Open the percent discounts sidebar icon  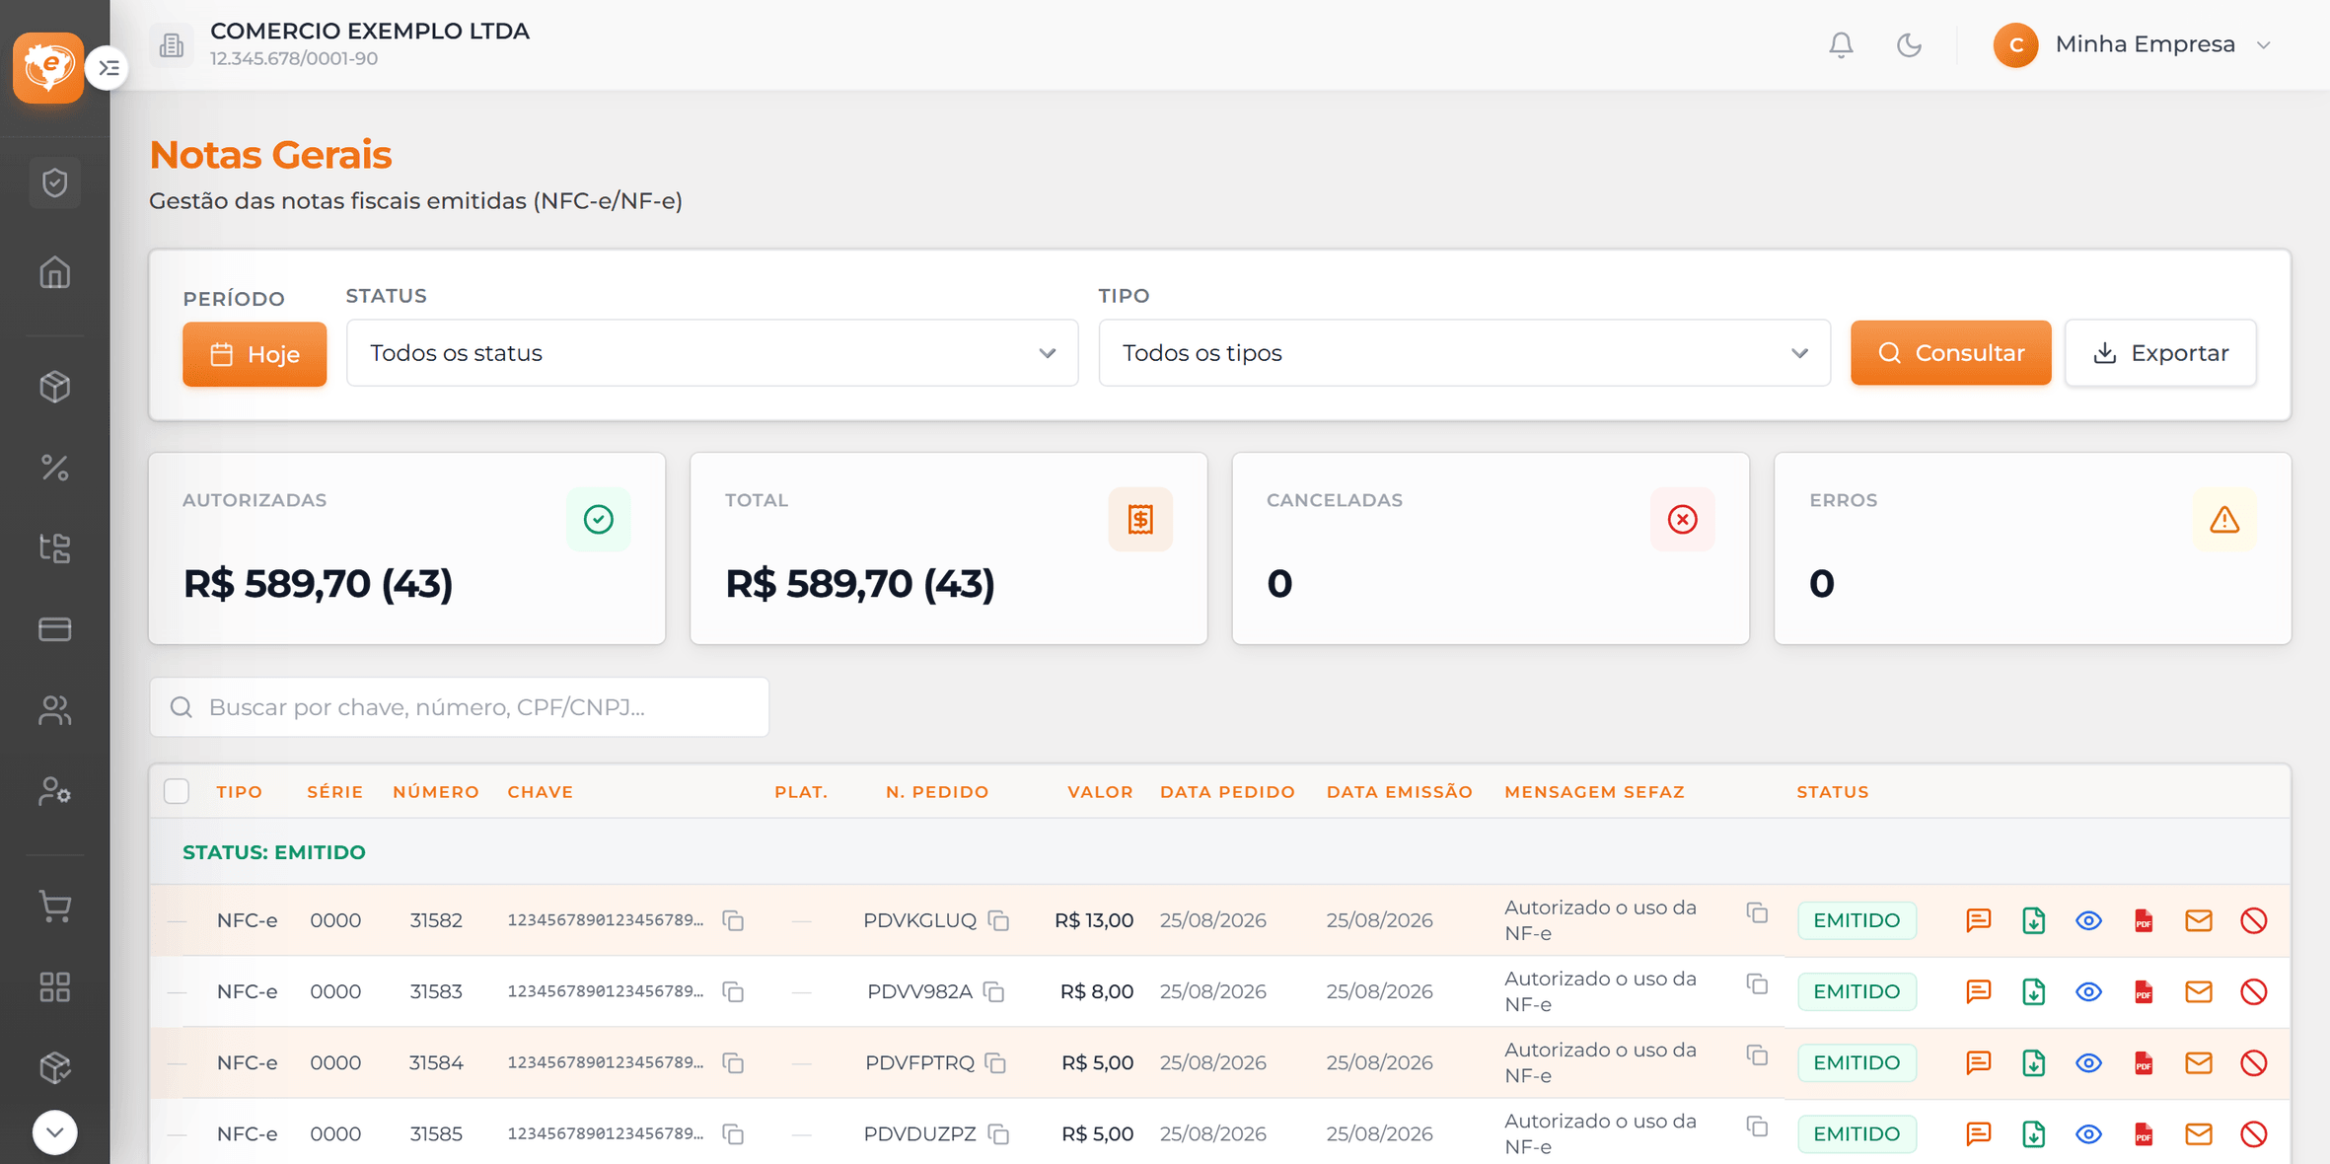(x=55, y=468)
